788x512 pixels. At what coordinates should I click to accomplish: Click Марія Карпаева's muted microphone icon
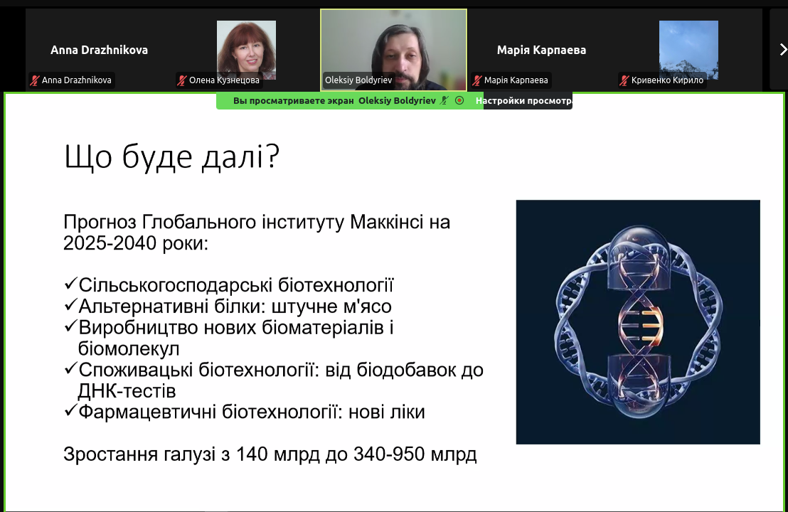(477, 80)
